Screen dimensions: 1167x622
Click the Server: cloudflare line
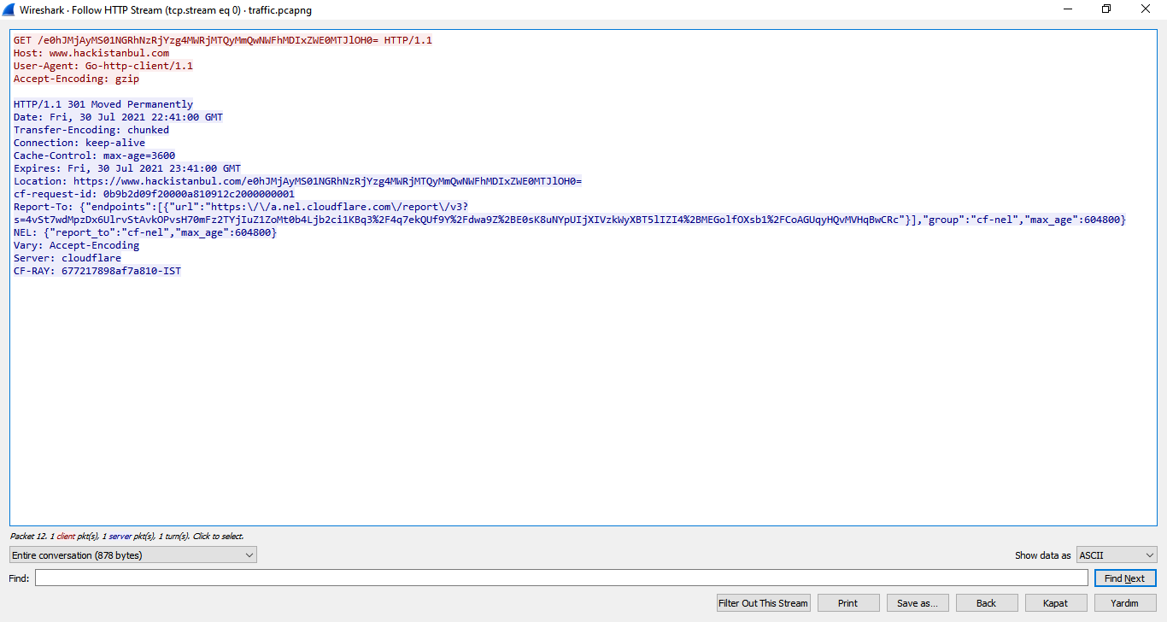coord(67,258)
